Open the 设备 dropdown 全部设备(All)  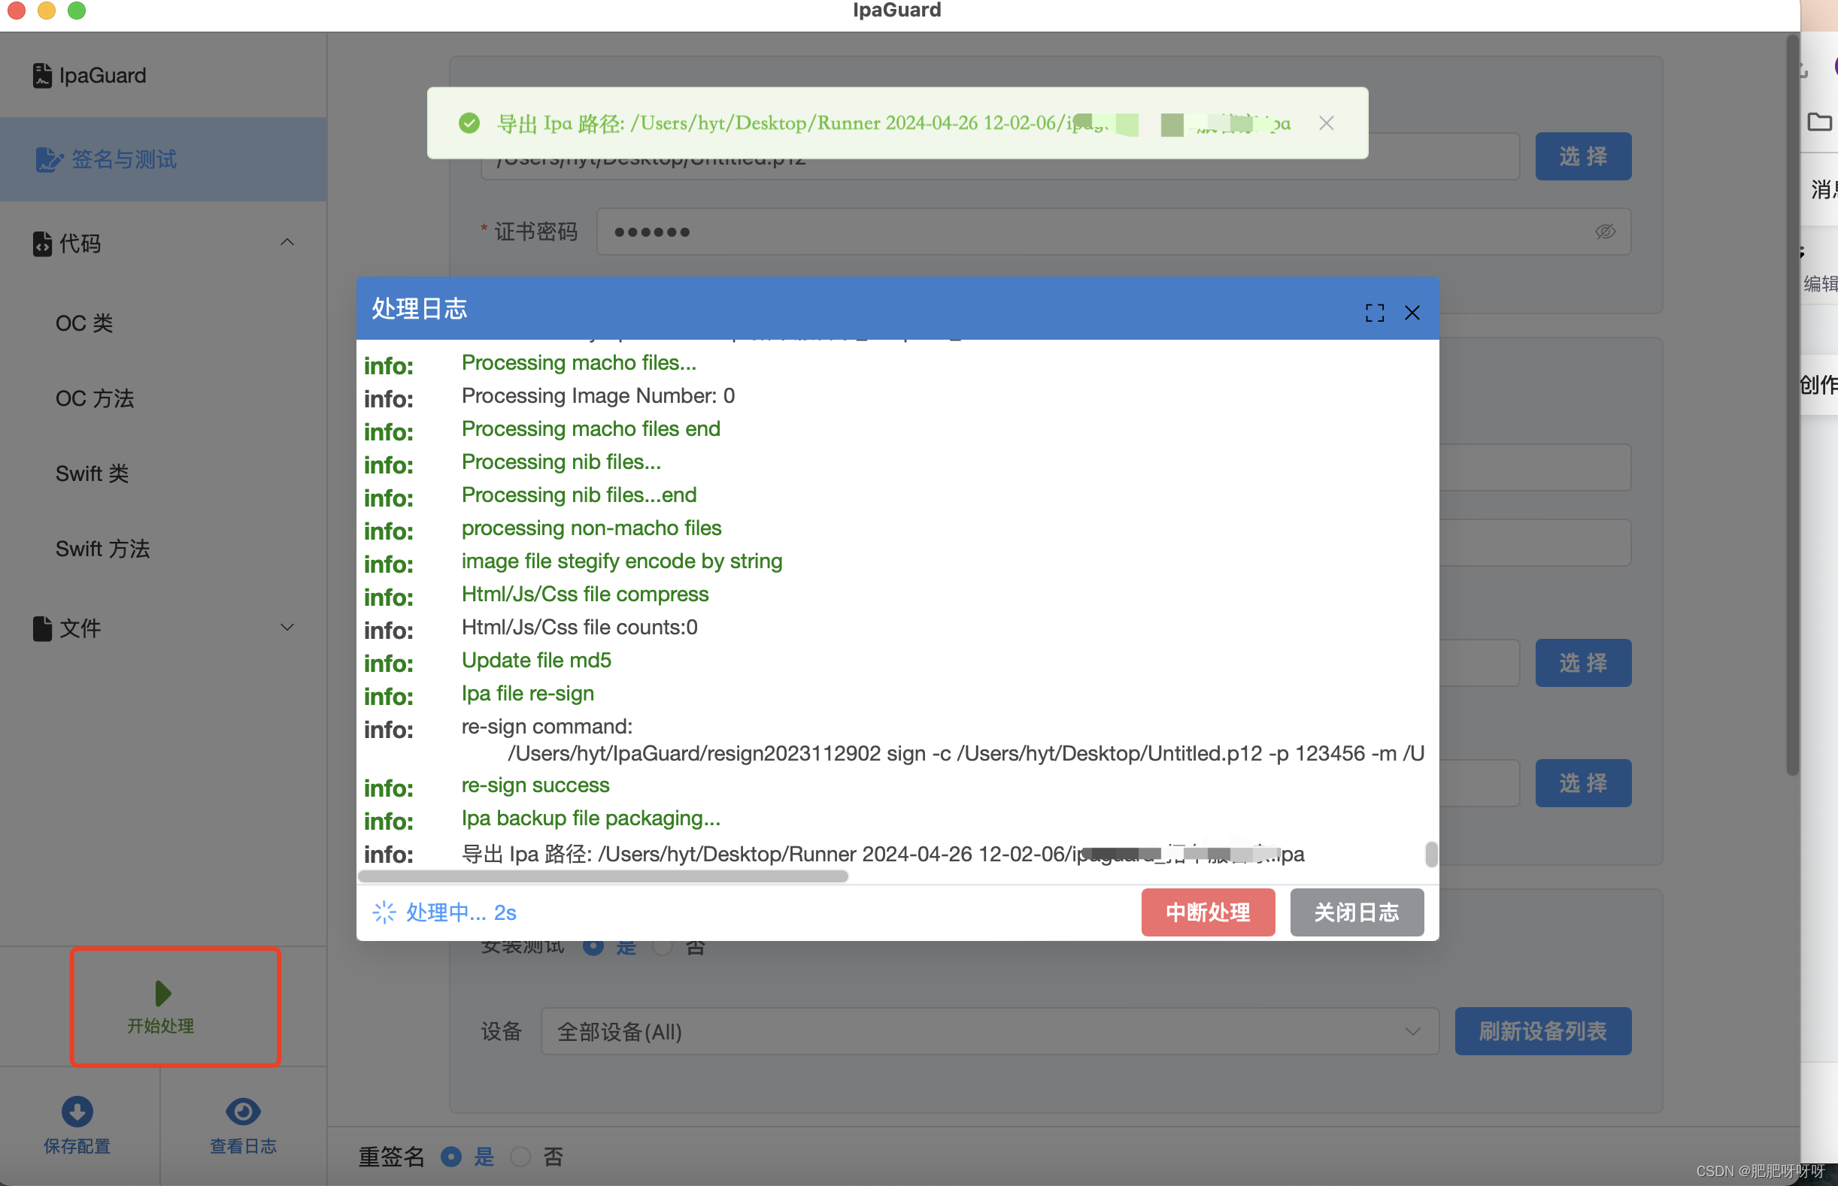pos(990,1031)
